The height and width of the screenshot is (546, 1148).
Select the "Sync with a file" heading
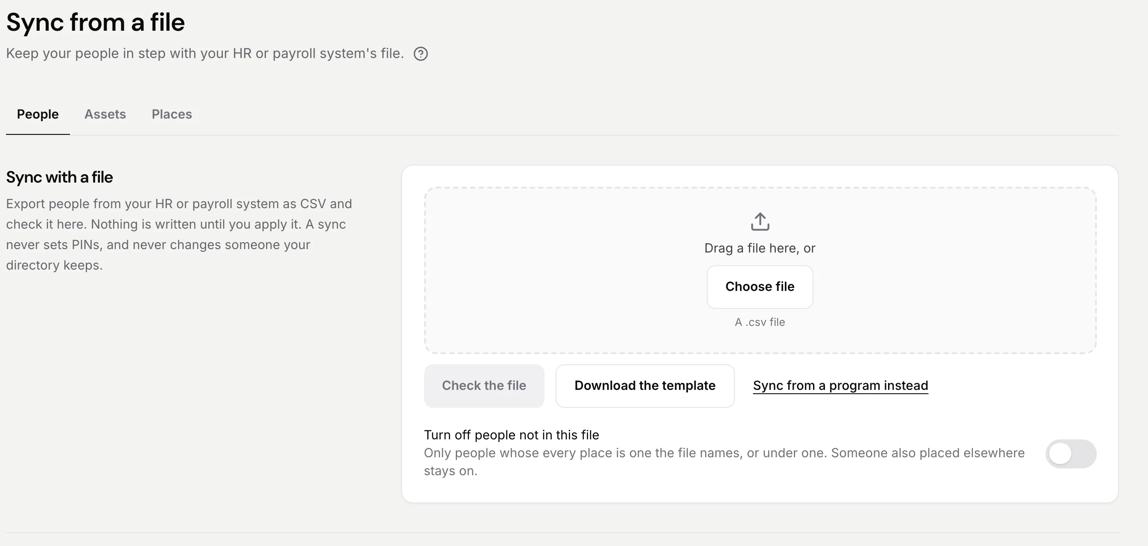click(x=60, y=177)
